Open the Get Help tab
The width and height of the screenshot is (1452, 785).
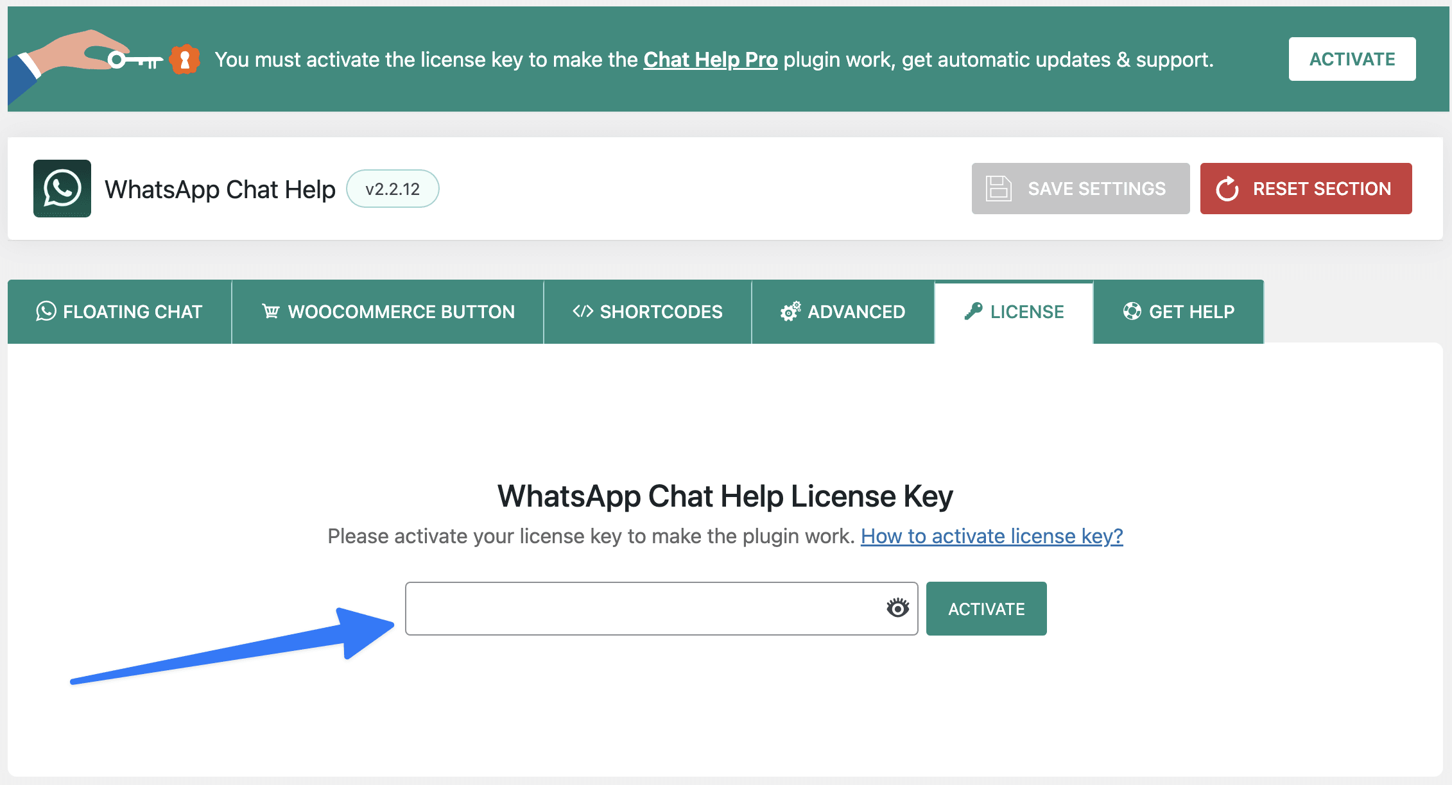(1179, 312)
